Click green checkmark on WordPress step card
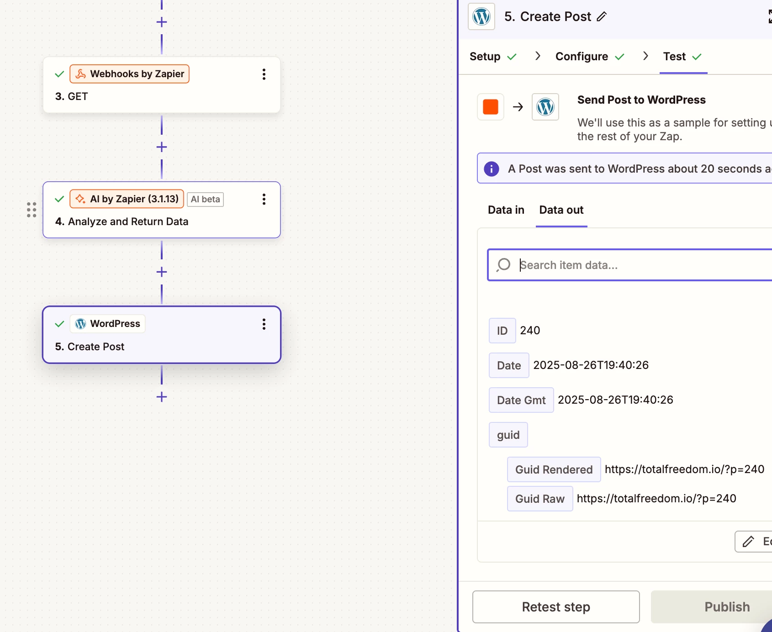 coord(59,324)
